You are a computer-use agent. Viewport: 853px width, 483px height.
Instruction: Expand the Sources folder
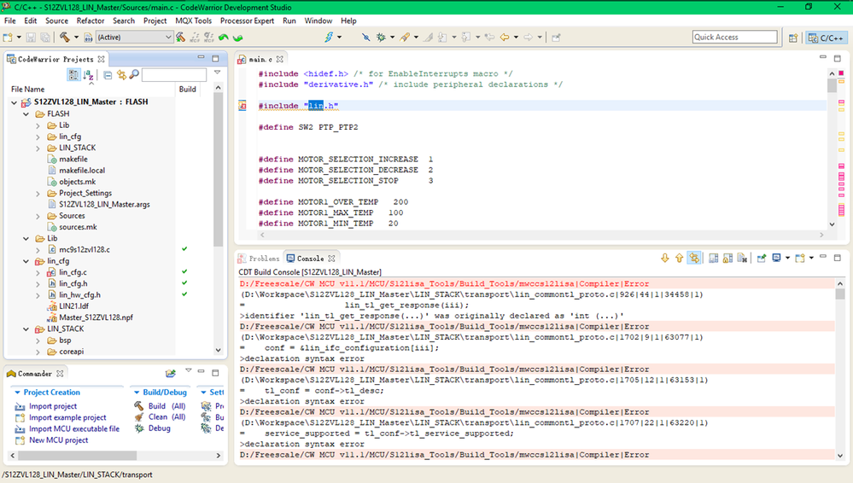(x=38, y=216)
